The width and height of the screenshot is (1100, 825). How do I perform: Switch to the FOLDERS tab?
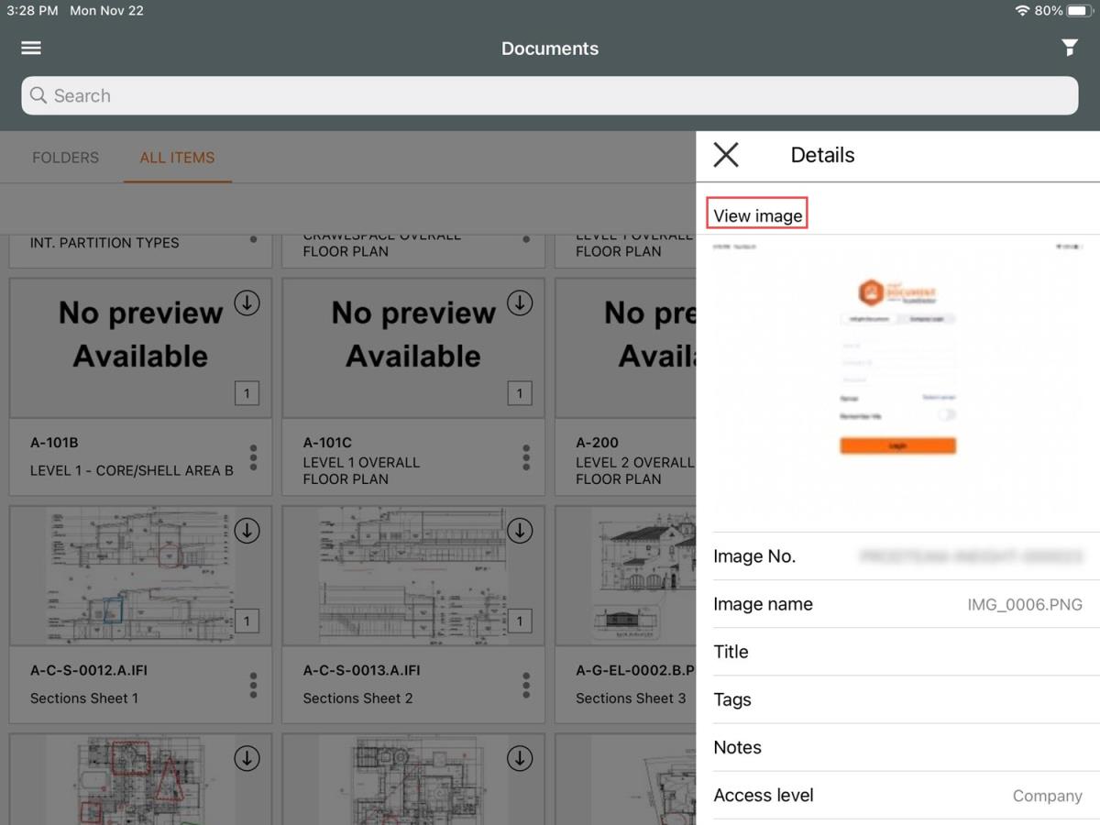(x=65, y=158)
